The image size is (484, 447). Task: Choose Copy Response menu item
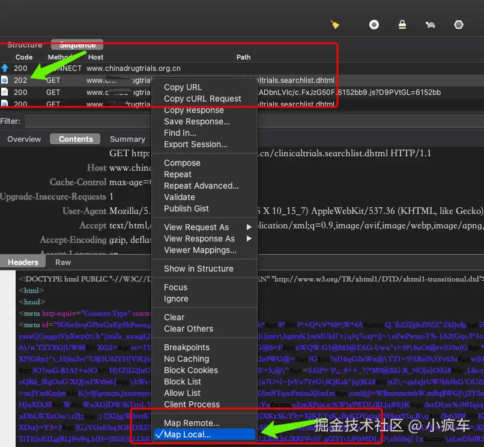pos(204,110)
